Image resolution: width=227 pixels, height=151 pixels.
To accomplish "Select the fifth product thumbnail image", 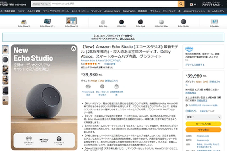I will click(x=5, y=90).
